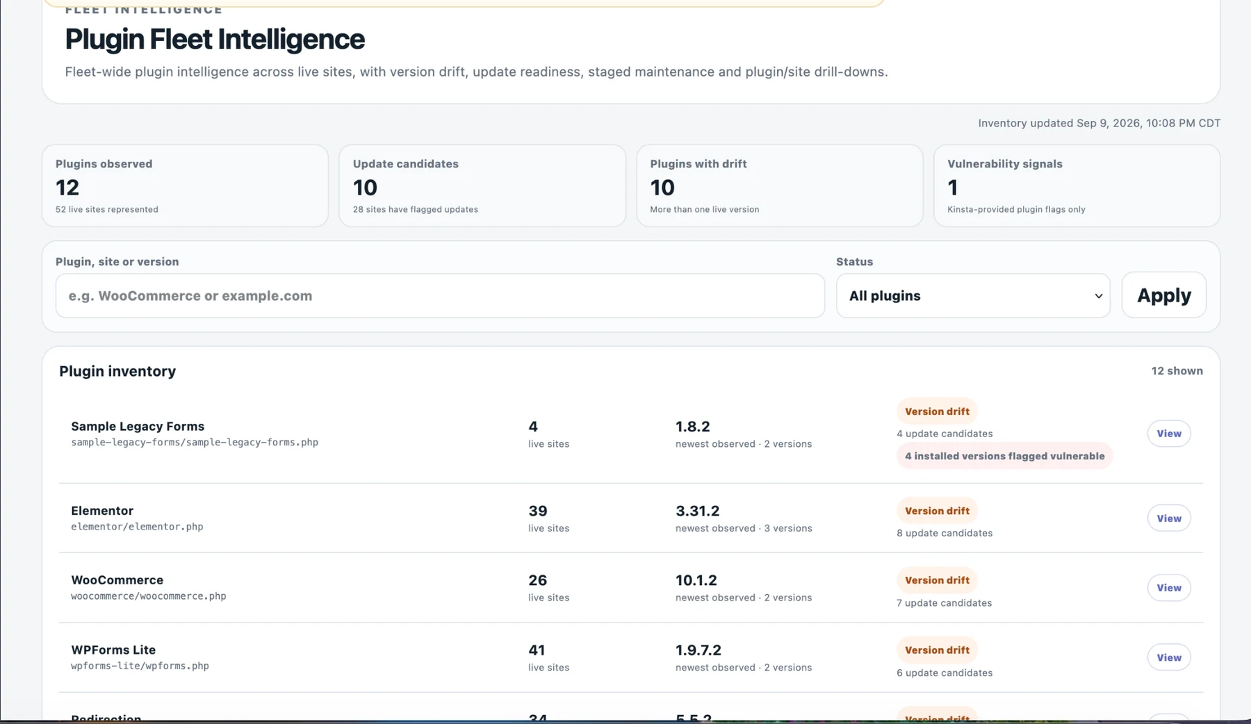Click '6 update candidates' text in WPForms Lite row
Screen dimensions: 1251x724
pos(945,673)
